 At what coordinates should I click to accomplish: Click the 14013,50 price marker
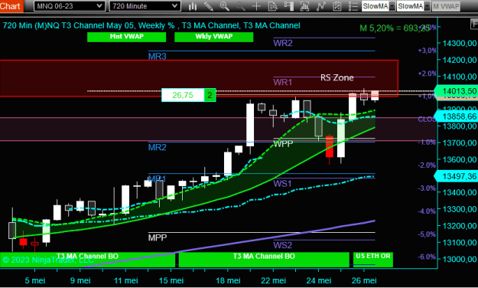click(x=456, y=91)
